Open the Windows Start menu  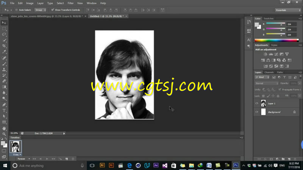coord(5,165)
